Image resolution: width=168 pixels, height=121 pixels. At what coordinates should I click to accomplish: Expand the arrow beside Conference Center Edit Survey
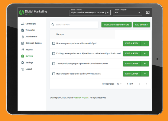145,64
